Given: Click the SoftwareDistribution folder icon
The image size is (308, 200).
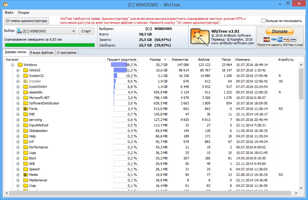Looking at the screenshot, I should coord(26,103).
